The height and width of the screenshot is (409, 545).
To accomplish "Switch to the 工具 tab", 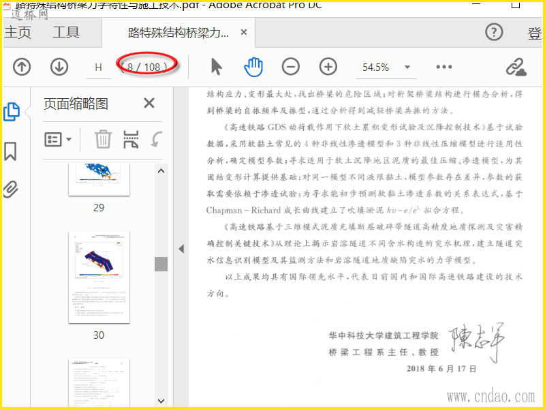I will tap(66, 32).
